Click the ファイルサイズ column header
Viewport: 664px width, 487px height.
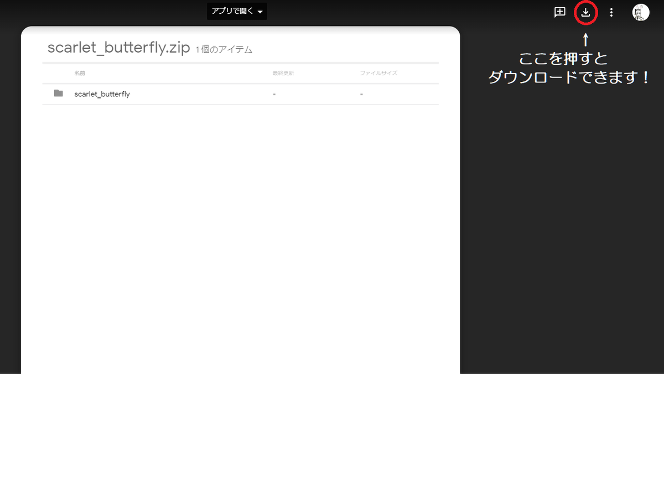tap(378, 73)
